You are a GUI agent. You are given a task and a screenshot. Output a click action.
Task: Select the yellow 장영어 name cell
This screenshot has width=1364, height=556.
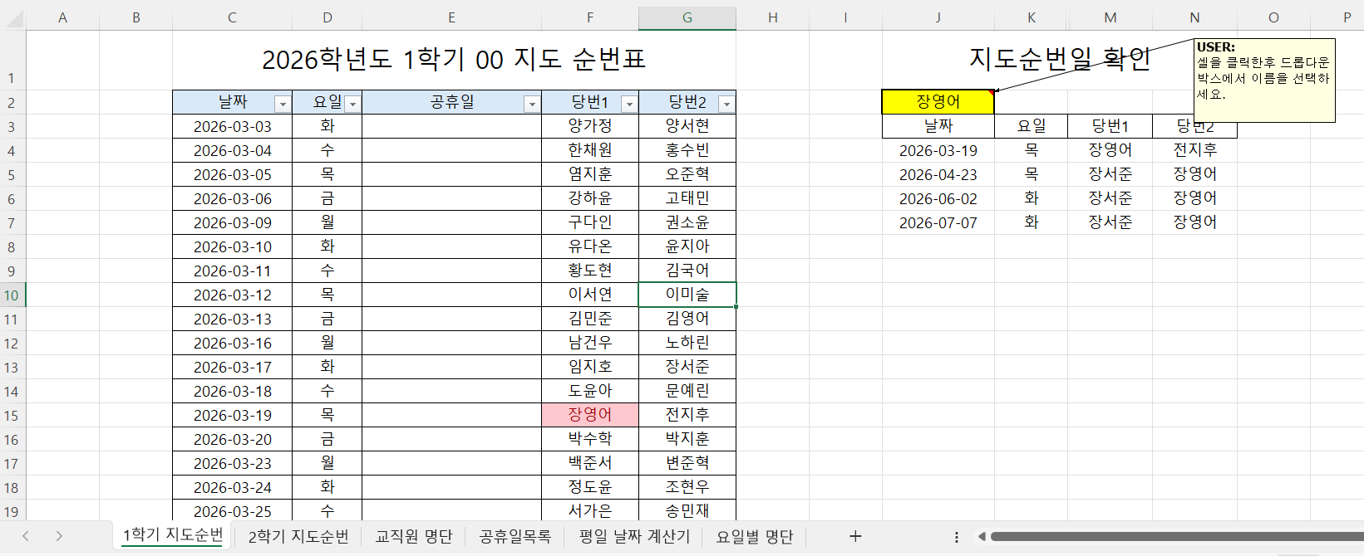[x=938, y=102]
